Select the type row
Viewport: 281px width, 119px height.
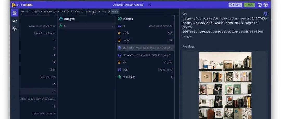coord(145,70)
